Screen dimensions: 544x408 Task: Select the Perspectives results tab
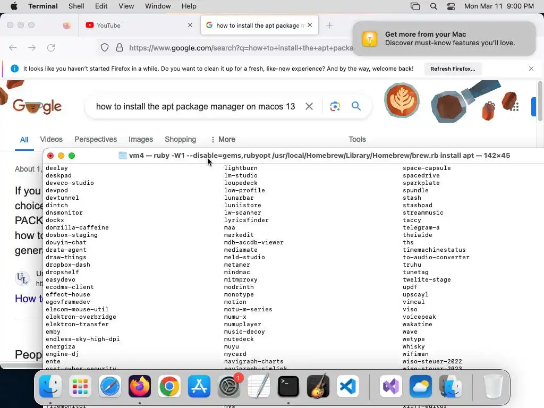coord(96,140)
